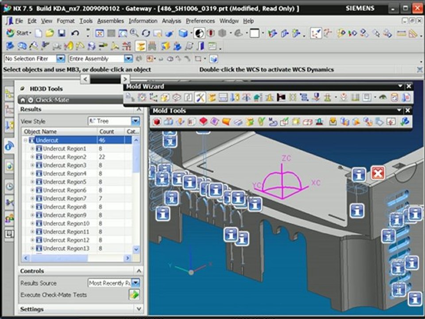Open the File menu

coord(19,21)
